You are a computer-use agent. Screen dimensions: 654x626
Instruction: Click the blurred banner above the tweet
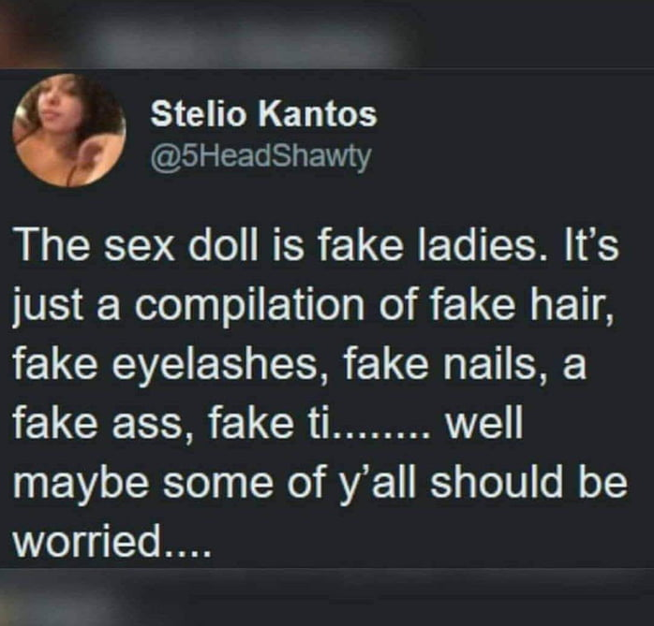(327, 34)
